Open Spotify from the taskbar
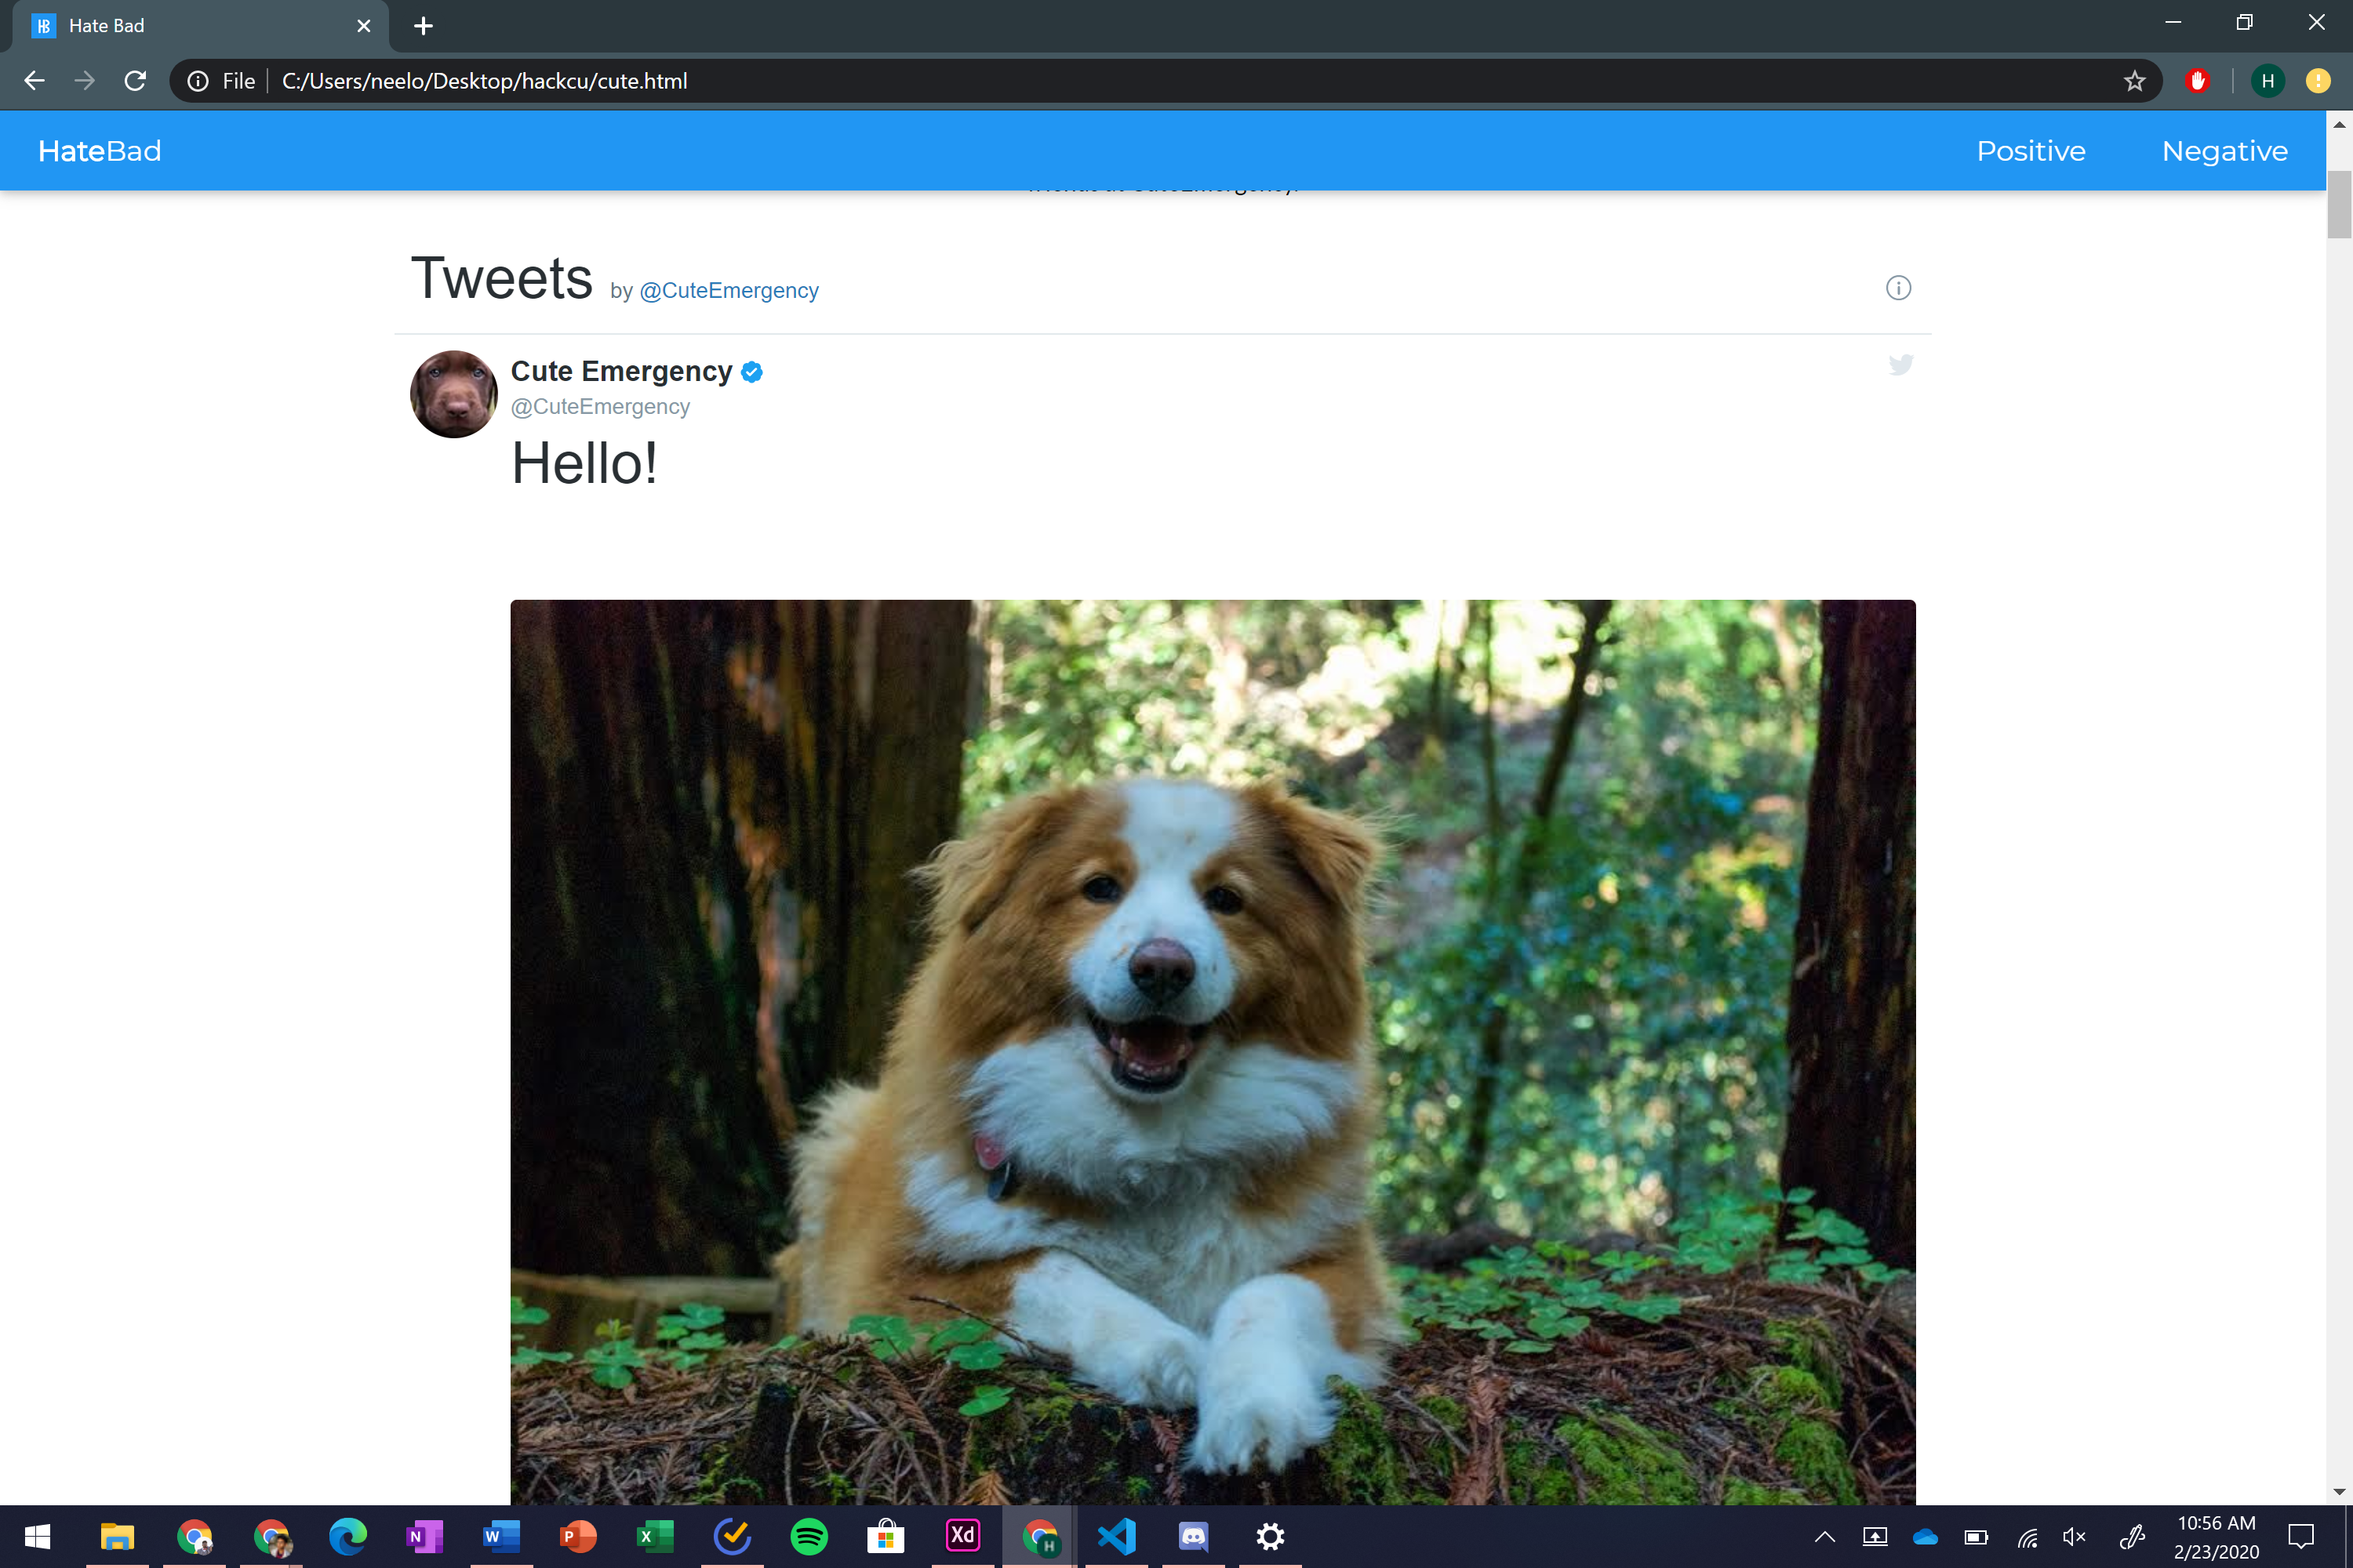The height and width of the screenshot is (1568, 2353). click(x=809, y=1535)
